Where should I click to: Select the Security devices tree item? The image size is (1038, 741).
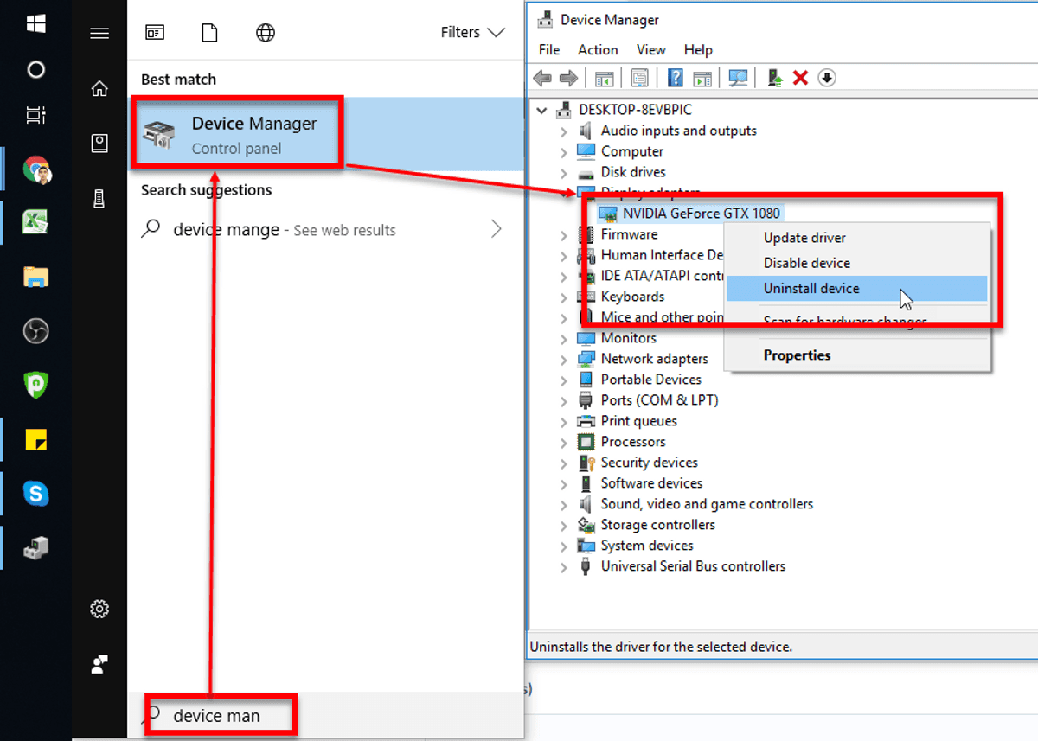tap(649, 463)
